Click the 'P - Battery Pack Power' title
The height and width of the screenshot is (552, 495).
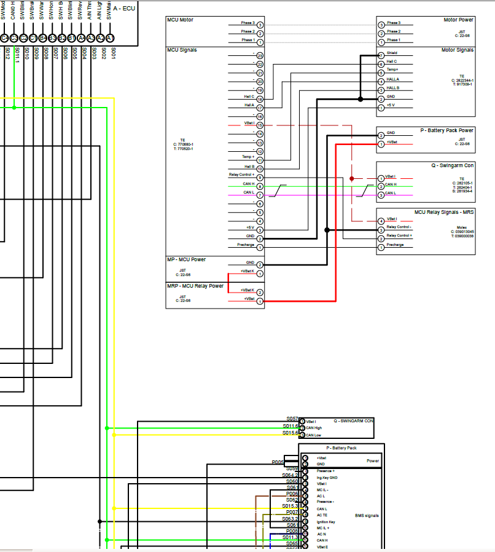pos(446,130)
